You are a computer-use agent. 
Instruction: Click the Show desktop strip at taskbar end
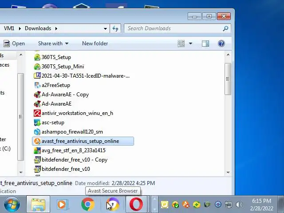point(281,204)
